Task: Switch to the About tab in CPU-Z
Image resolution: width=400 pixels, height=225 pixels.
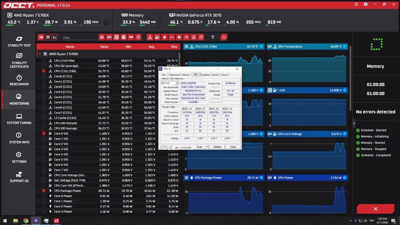Action: [x=224, y=75]
